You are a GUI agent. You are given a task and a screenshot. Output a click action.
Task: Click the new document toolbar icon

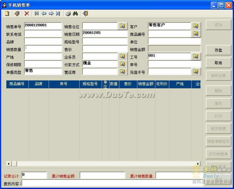(x=7, y=14)
